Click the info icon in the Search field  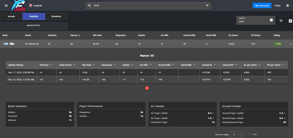pyautogui.click(x=271, y=20)
